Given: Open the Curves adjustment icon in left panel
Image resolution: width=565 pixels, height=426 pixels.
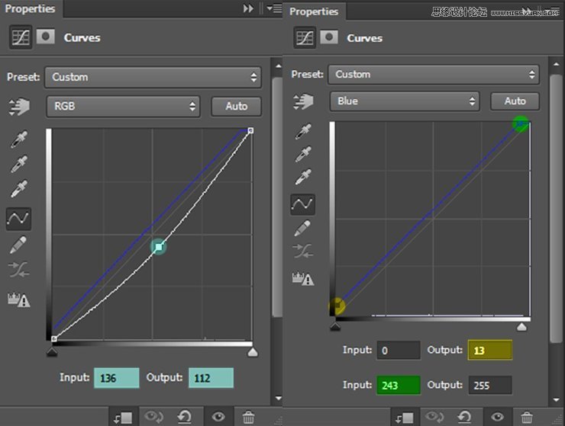Looking at the screenshot, I should 21,37.
